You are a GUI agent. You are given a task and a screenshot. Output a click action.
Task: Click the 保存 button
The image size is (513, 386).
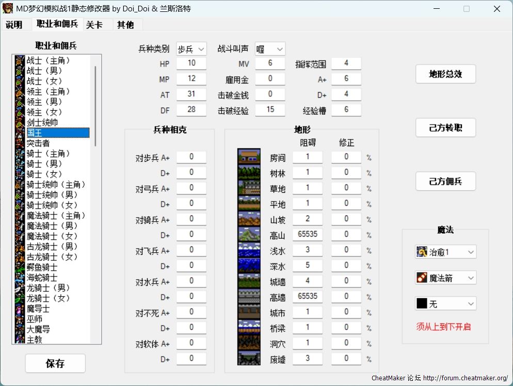55,363
